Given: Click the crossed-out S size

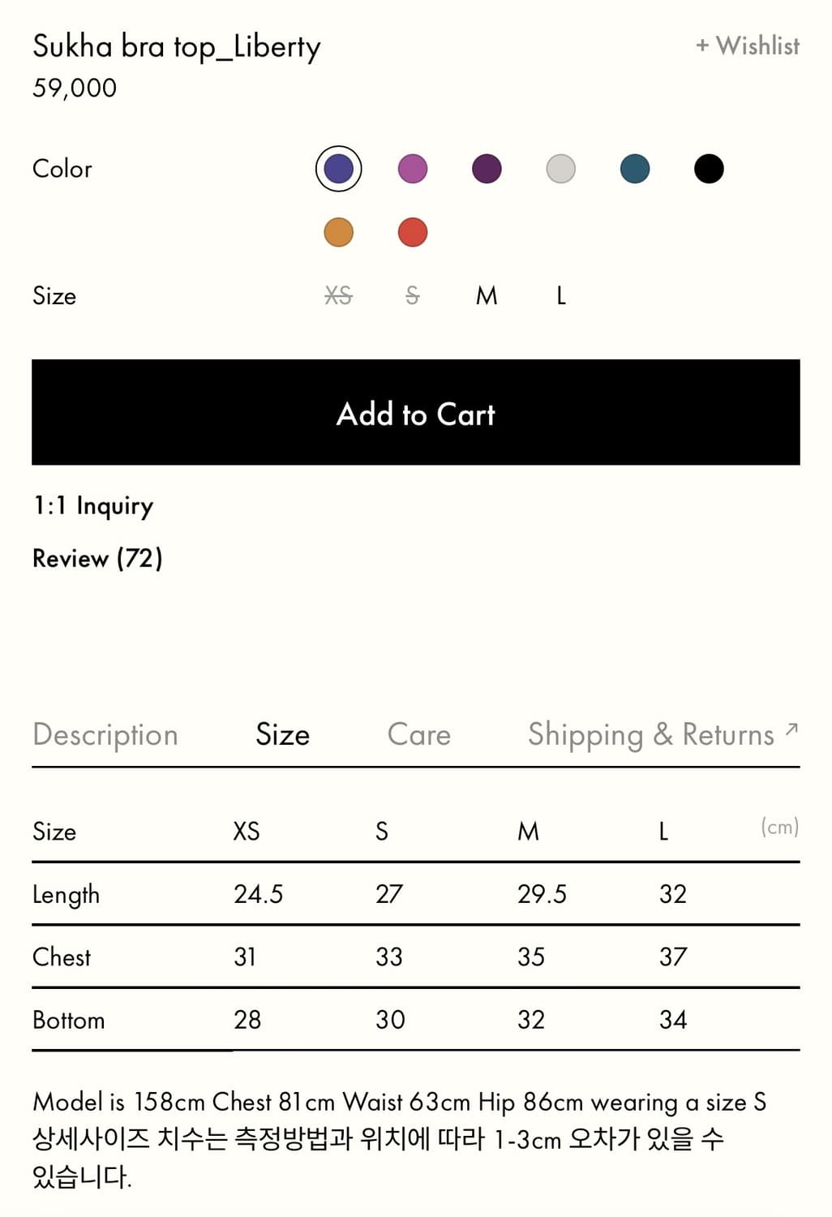Looking at the screenshot, I should click(x=413, y=296).
